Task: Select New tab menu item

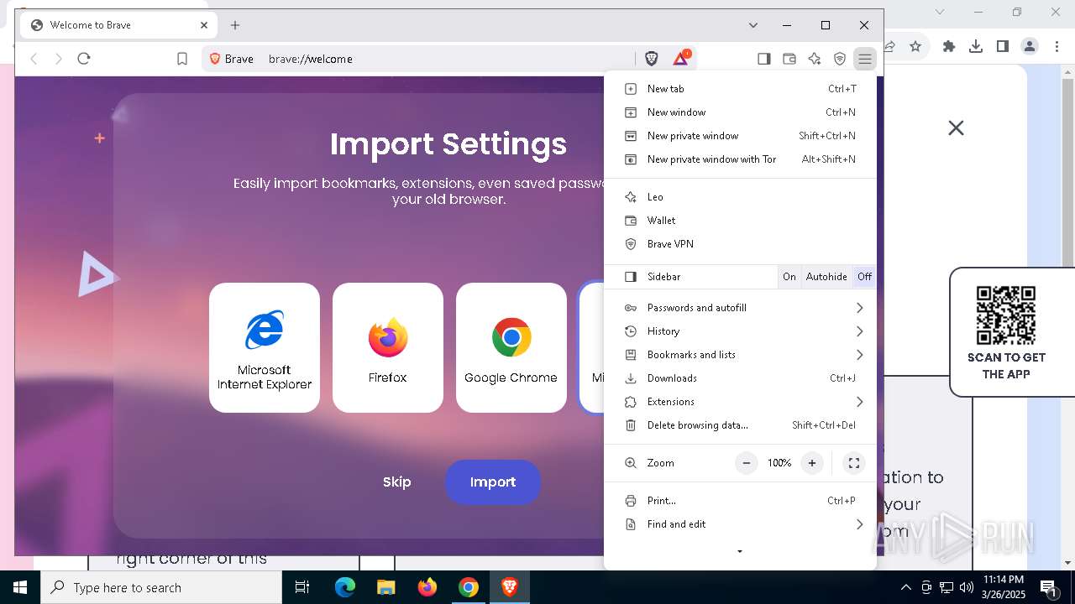Action: pyautogui.click(x=740, y=89)
